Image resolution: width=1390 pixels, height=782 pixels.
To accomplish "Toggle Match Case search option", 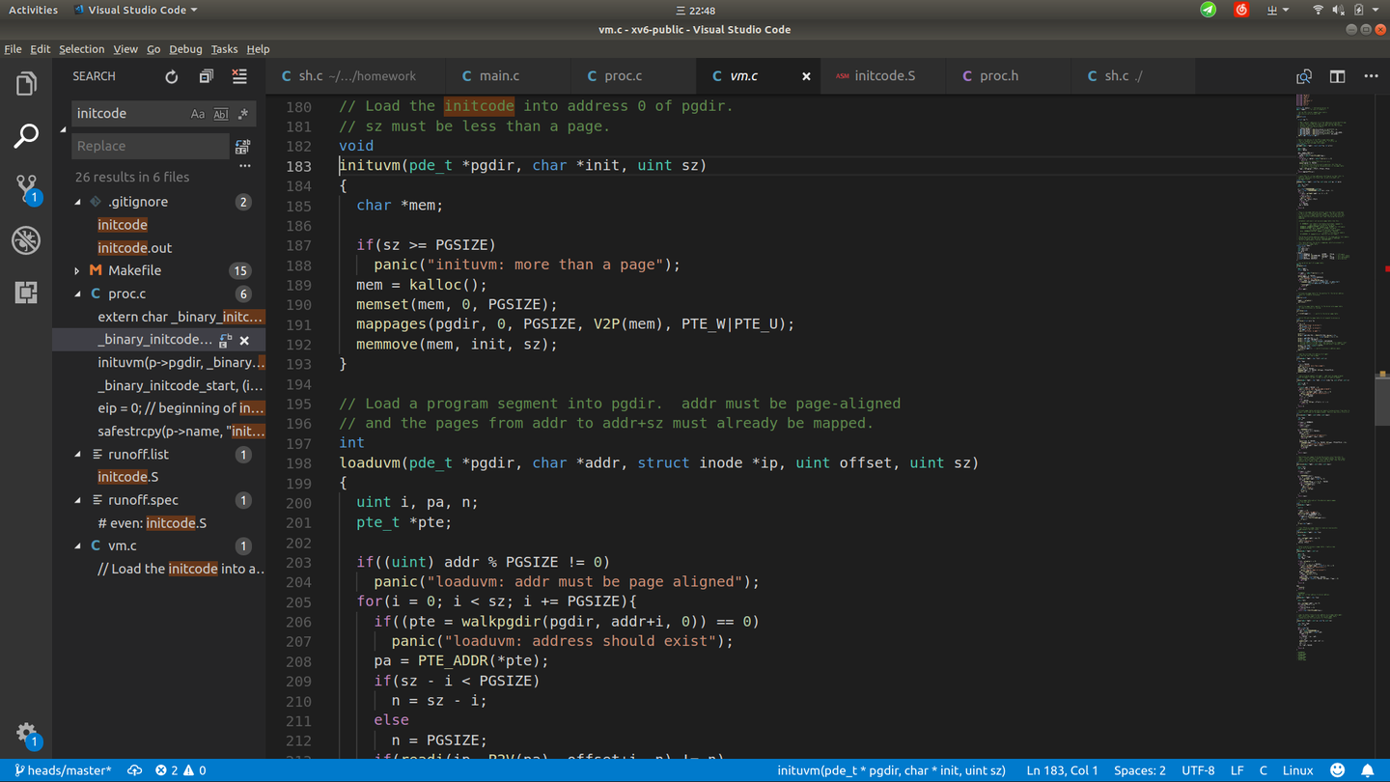I will pos(198,114).
